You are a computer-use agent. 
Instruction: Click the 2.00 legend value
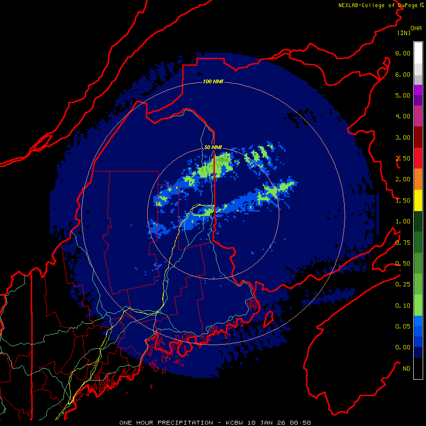[x=403, y=179]
